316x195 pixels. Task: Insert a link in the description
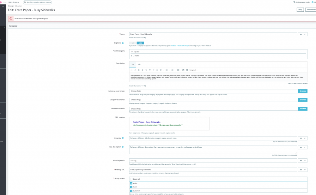[157, 70]
